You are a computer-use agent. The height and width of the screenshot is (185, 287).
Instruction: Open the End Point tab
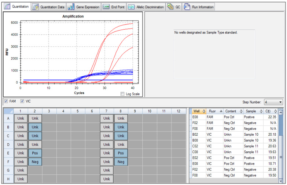114,7
